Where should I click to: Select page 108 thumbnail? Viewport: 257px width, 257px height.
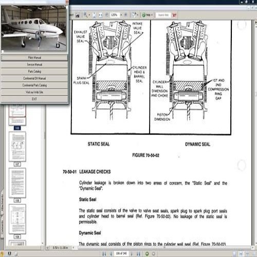pos(17,182)
